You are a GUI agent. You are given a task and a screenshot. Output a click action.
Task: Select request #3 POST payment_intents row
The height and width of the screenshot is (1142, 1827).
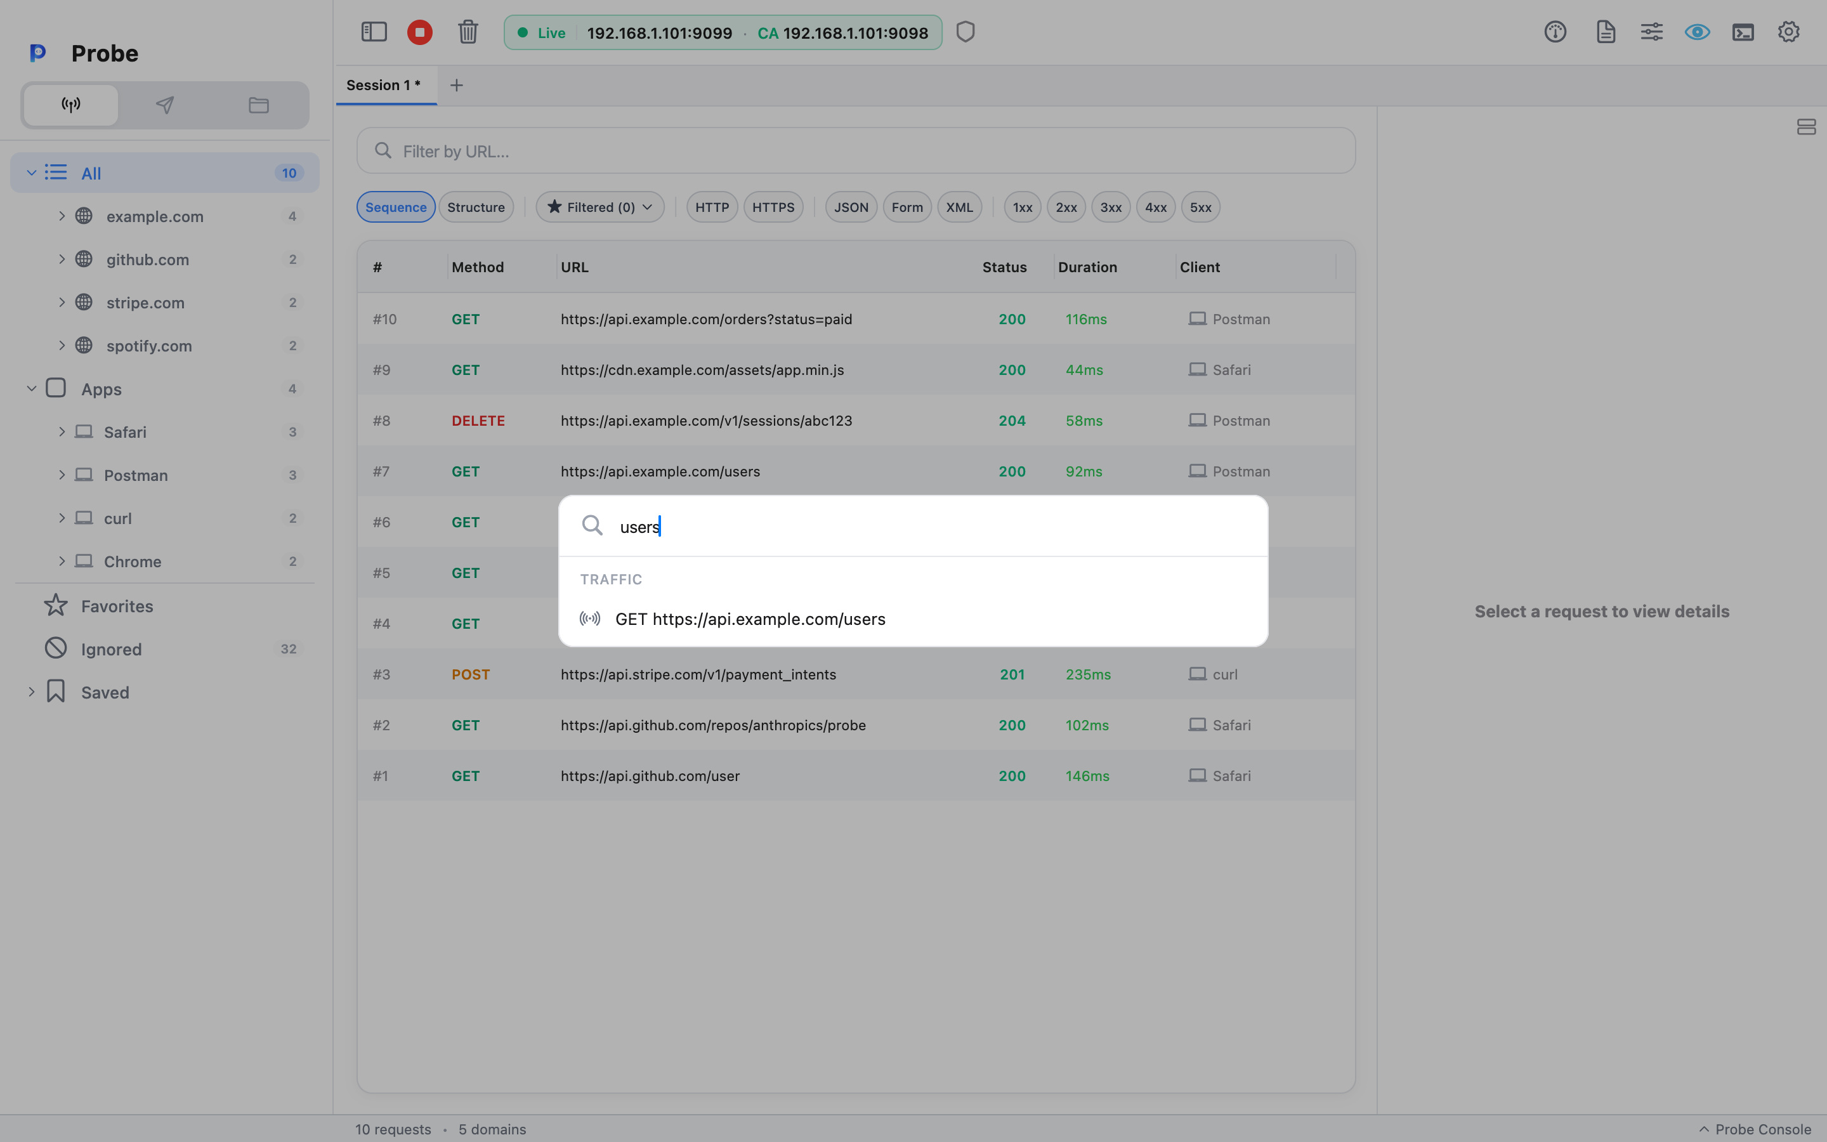pos(856,674)
